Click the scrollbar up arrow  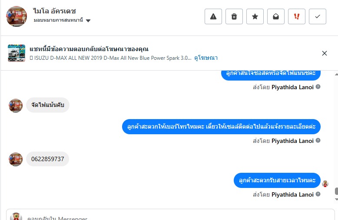[336, 74]
